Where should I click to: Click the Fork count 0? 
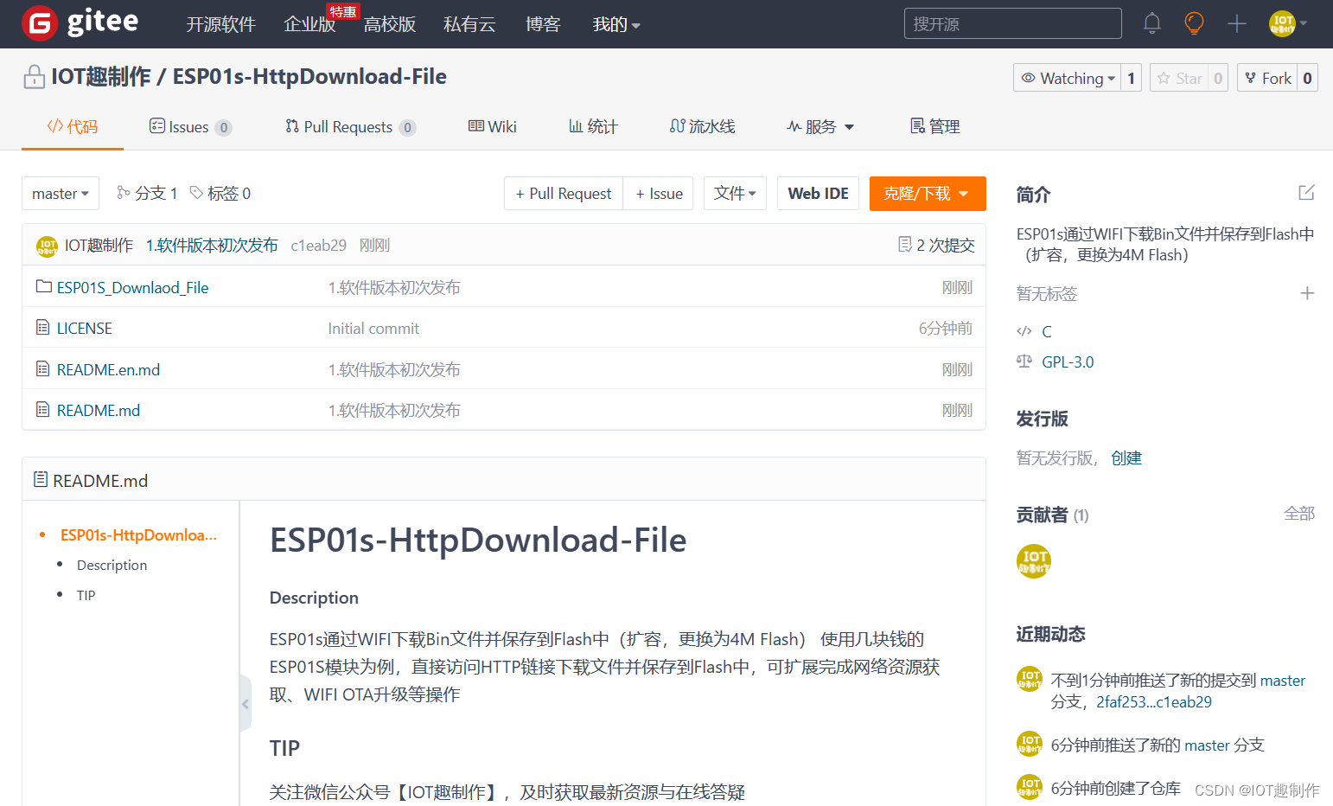click(x=1307, y=78)
